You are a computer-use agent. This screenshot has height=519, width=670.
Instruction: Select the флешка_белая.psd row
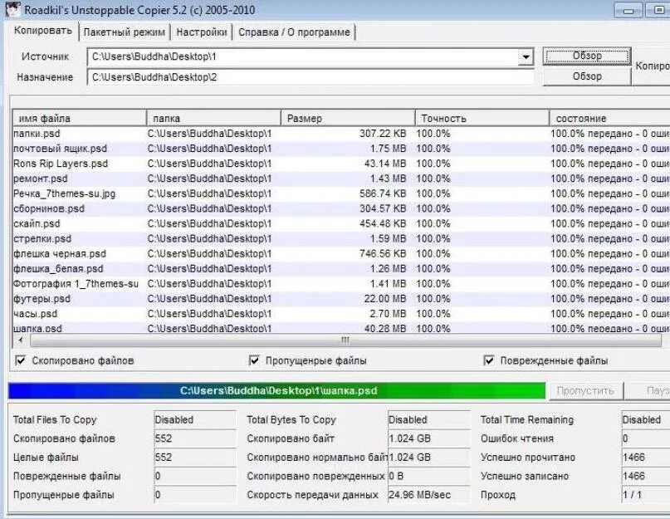(x=341, y=269)
